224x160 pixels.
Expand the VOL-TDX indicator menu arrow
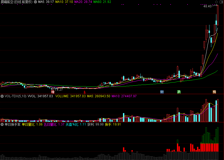pyautogui.click(x=2, y=96)
